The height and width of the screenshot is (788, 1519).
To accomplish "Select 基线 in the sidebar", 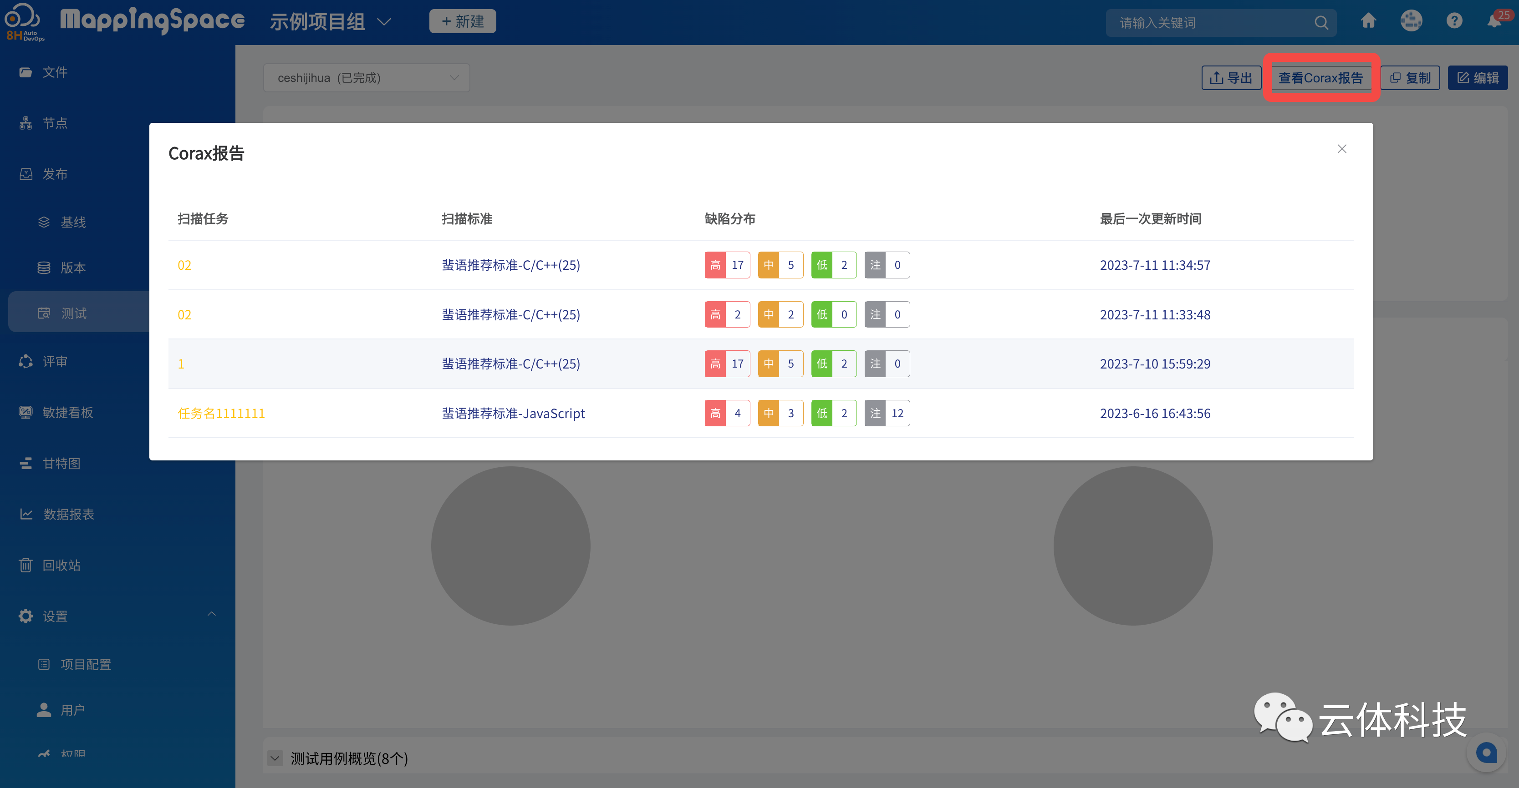I will point(73,222).
